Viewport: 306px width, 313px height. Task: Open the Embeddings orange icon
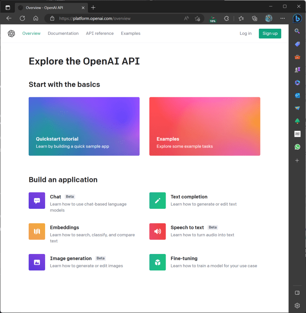[x=37, y=231]
